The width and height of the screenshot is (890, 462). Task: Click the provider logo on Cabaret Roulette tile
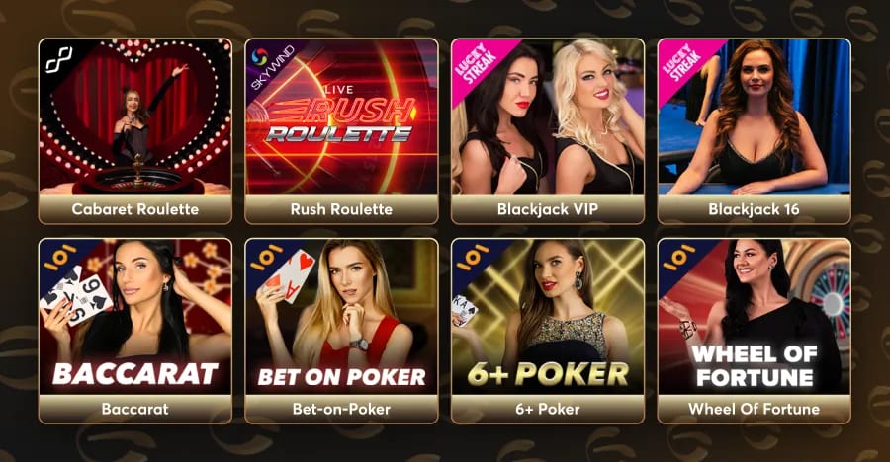59,60
